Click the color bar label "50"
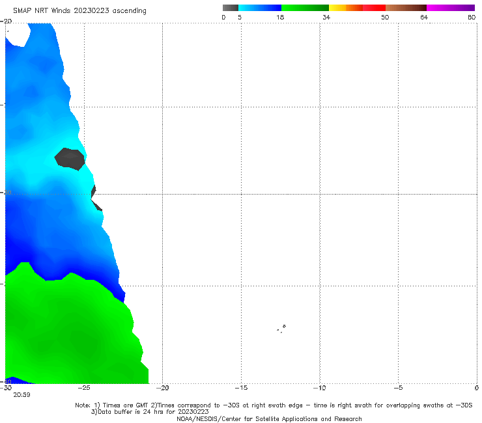Image resolution: width=482 pixels, height=423 pixels. pyautogui.click(x=385, y=18)
